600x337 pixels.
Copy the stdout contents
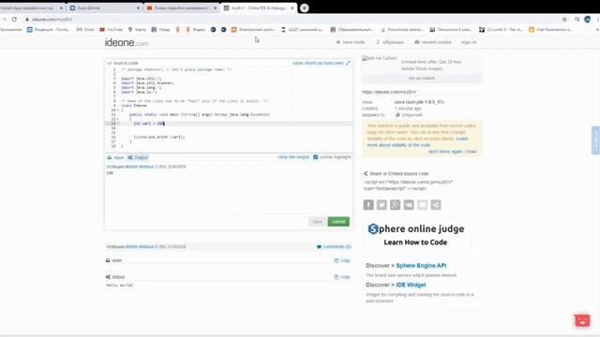coord(342,277)
